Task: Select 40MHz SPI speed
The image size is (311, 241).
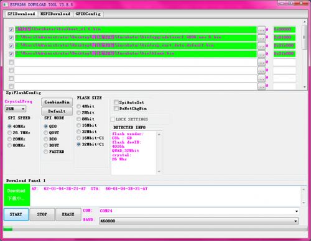Action: [9, 126]
